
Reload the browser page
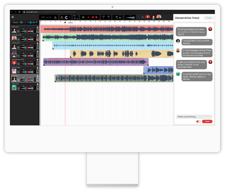[x=20, y=12]
